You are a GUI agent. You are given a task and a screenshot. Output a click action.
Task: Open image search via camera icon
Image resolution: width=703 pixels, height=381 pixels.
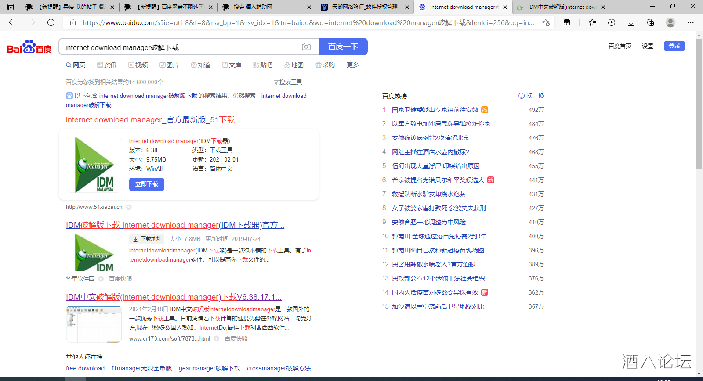(x=306, y=47)
